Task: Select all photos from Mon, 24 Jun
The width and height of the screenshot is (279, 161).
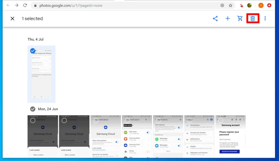Action: pyautogui.click(x=33, y=109)
